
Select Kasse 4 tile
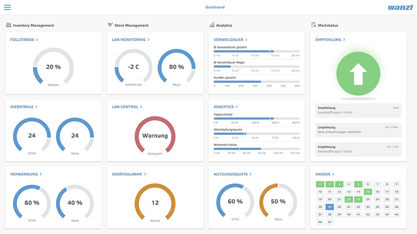click(x=349, y=184)
